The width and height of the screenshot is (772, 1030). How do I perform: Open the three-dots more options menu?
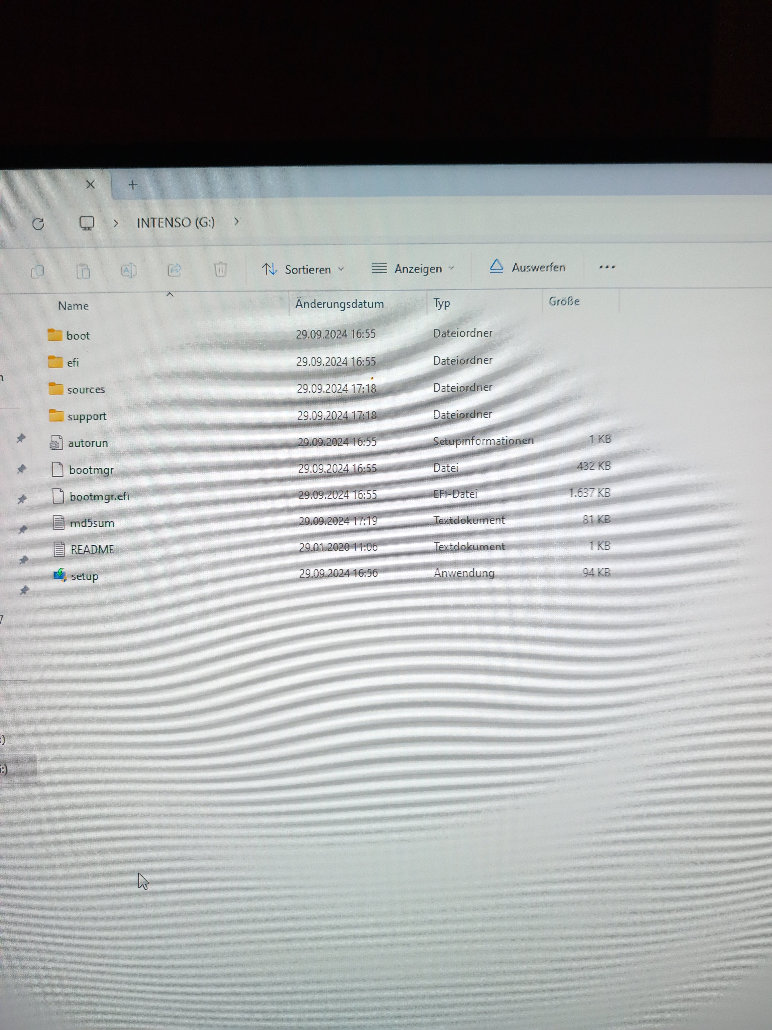pos(607,267)
